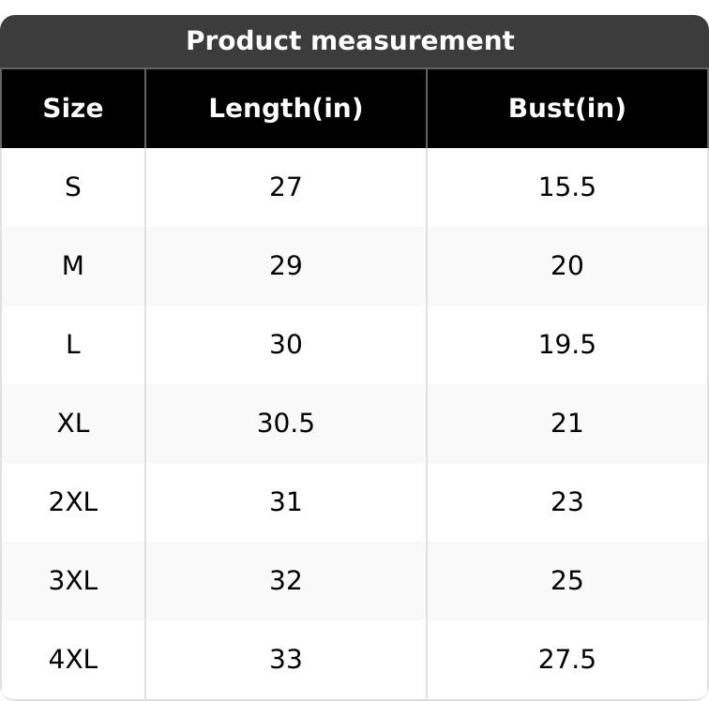Click length value 33 for size 4XL
Screen dimensions: 709x701
(285, 660)
